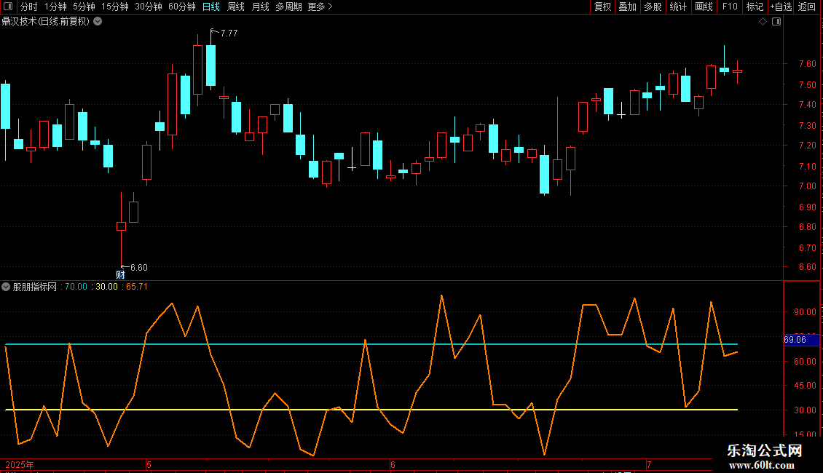Open the 多股 multi-stock view
The height and width of the screenshot is (473, 823).
click(x=653, y=7)
